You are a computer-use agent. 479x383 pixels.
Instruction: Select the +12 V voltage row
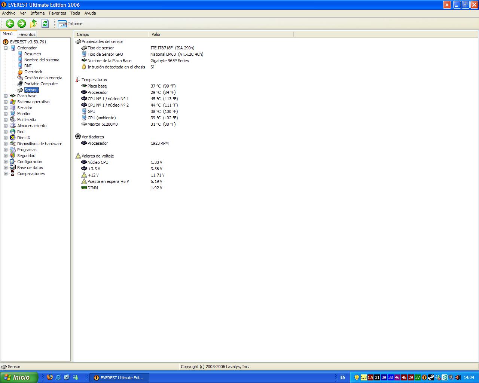click(x=123, y=175)
